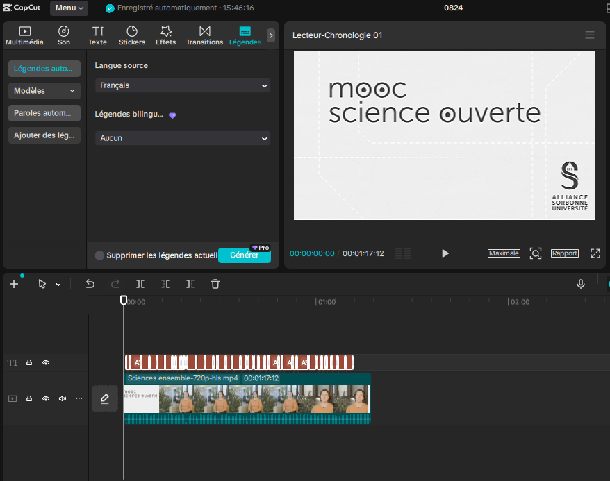Open the Aucun bilingual captions dropdown
This screenshot has height=481, width=610.
pyautogui.click(x=183, y=138)
